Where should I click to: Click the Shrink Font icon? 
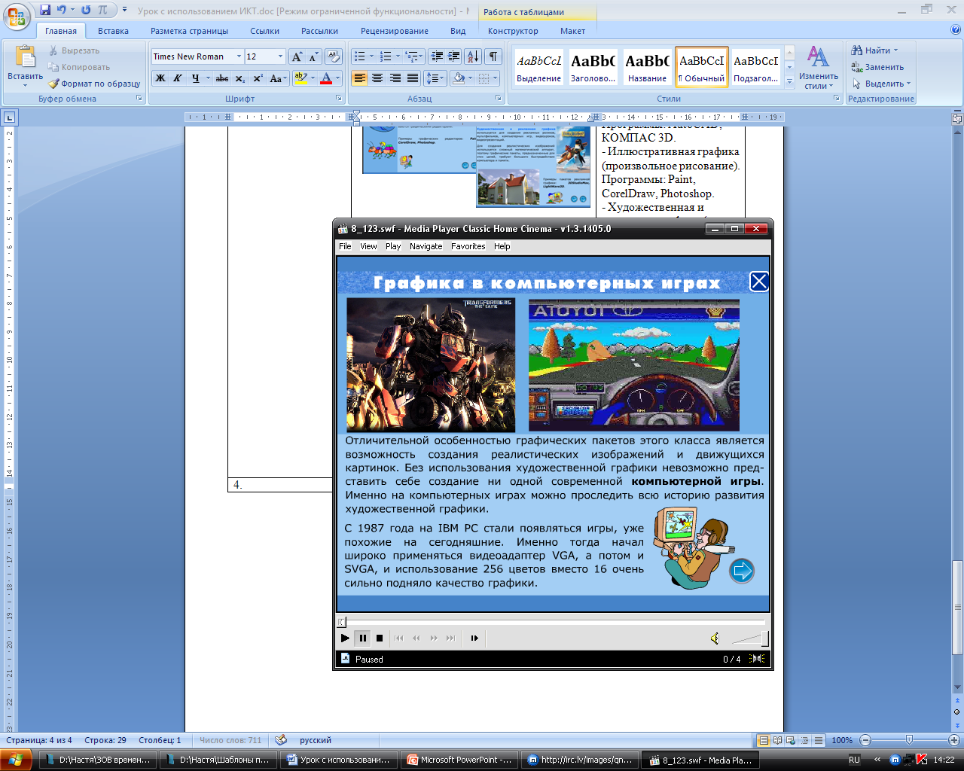coord(313,56)
